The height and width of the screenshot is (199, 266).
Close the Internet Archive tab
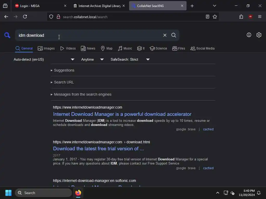(124, 6)
